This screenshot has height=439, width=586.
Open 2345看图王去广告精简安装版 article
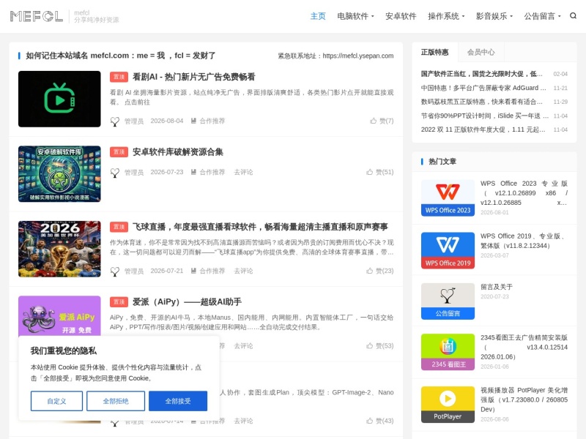(524, 347)
